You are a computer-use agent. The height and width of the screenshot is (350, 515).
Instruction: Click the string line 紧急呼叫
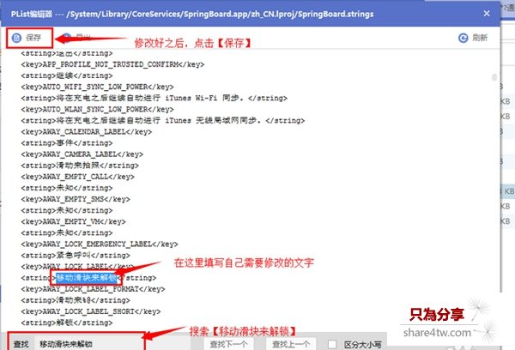coord(76,255)
